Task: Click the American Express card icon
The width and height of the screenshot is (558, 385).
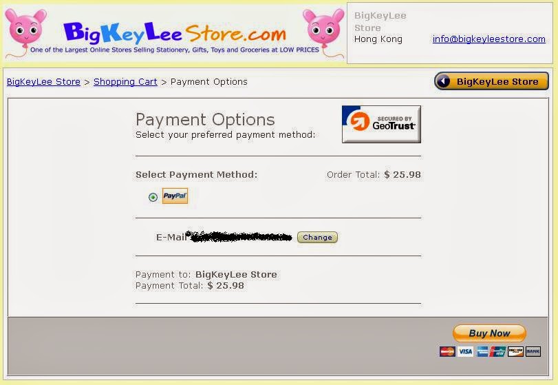Action: 482,351
